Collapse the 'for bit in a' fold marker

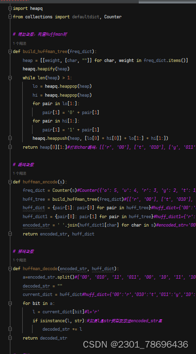[x=10, y=303]
